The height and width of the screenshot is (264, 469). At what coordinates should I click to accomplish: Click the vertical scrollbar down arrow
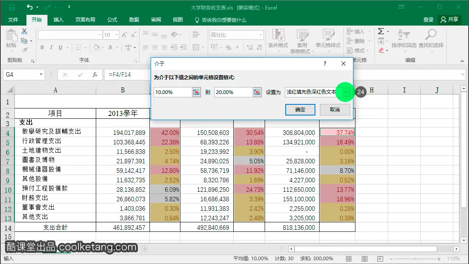[x=464, y=240]
